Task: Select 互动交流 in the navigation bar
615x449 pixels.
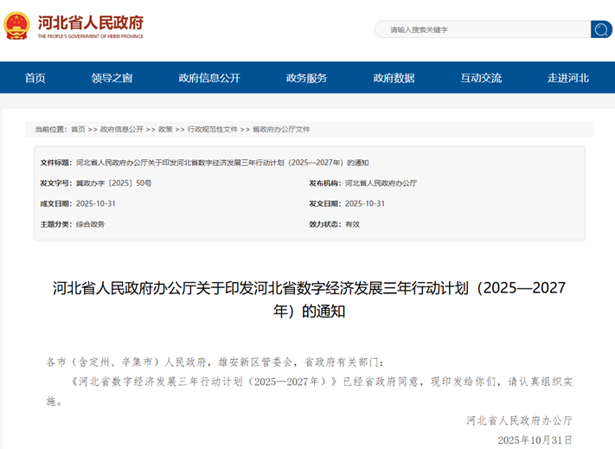Action: 481,78
